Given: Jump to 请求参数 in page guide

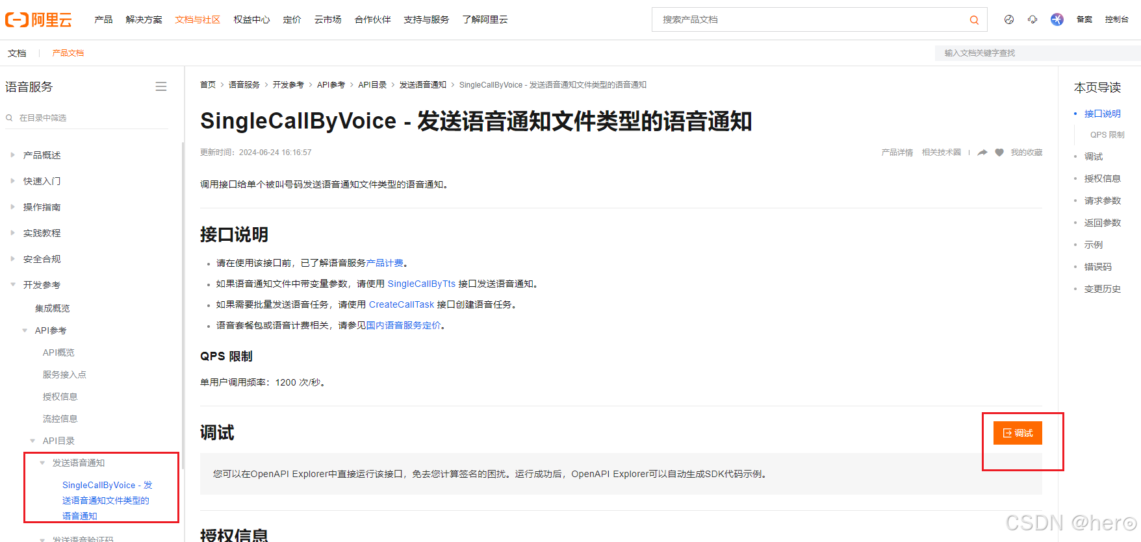Looking at the screenshot, I should [x=1102, y=201].
